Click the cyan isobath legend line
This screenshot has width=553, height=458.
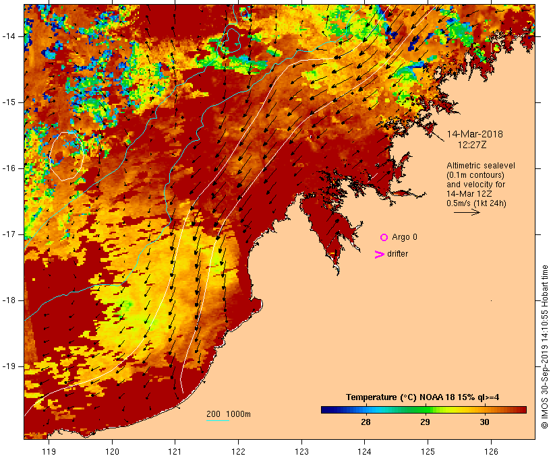(218, 421)
